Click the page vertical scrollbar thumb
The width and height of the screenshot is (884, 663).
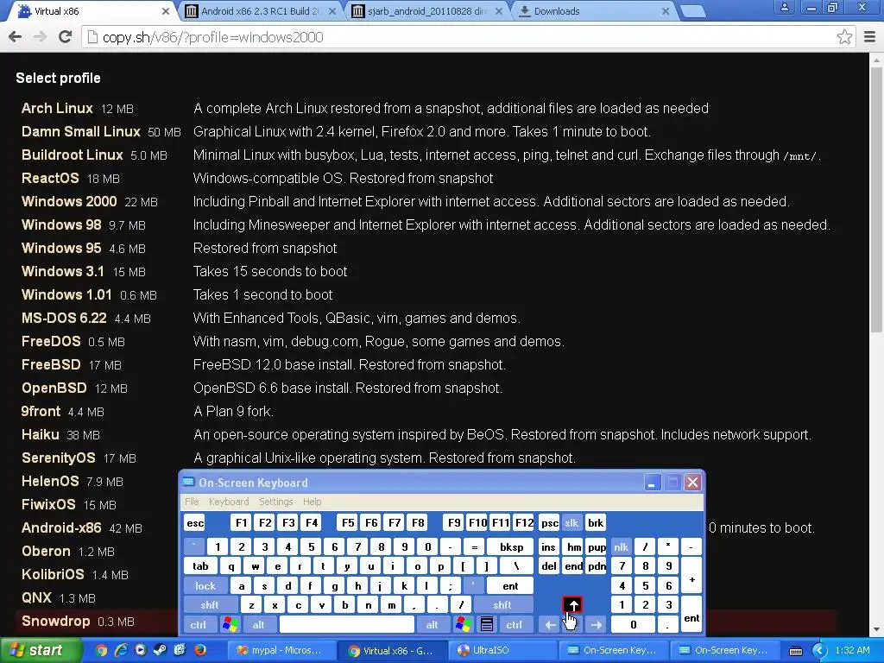tap(876, 198)
